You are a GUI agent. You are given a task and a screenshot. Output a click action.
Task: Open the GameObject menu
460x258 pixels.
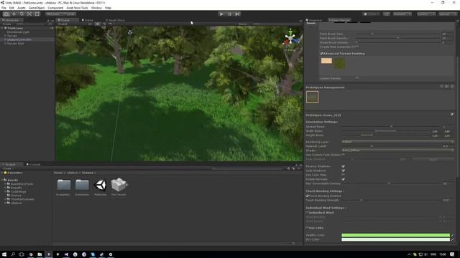click(37, 8)
